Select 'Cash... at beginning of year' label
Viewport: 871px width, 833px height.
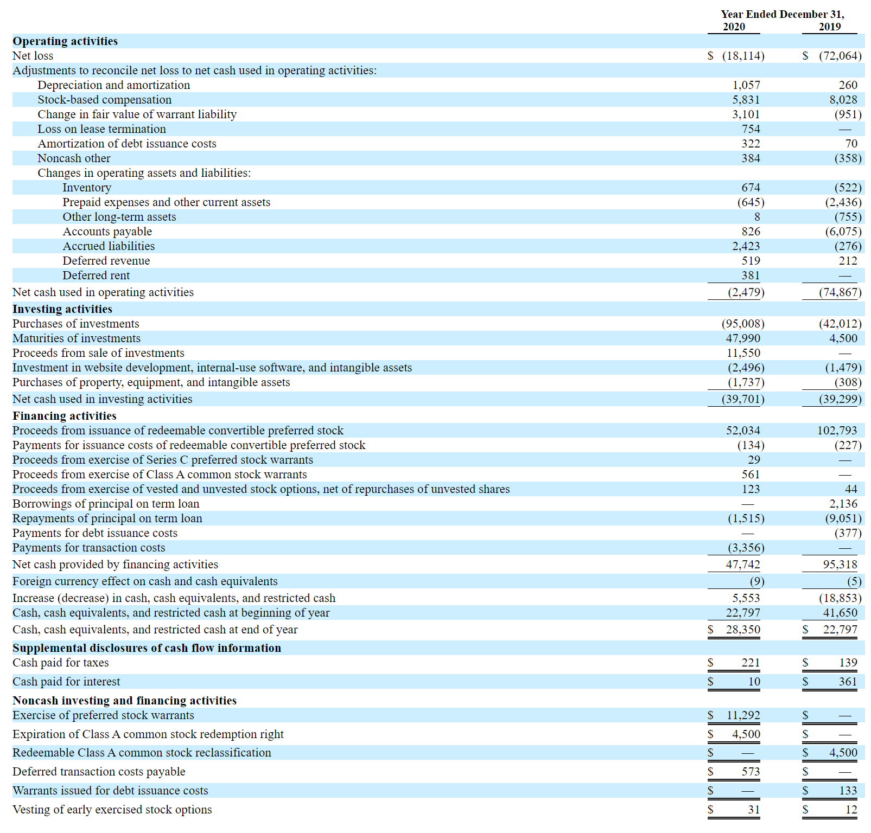(x=171, y=613)
